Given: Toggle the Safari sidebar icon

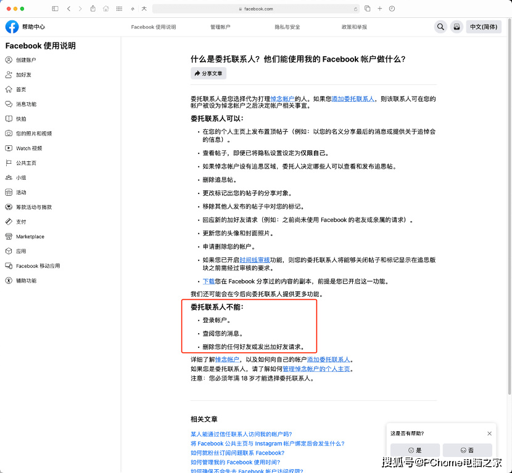Looking at the screenshot, I should (x=55, y=9).
